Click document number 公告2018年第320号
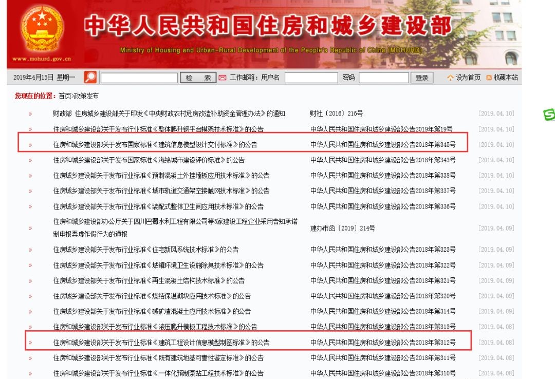The height and width of the screenshot is (379, 555). tap(383, 296)
